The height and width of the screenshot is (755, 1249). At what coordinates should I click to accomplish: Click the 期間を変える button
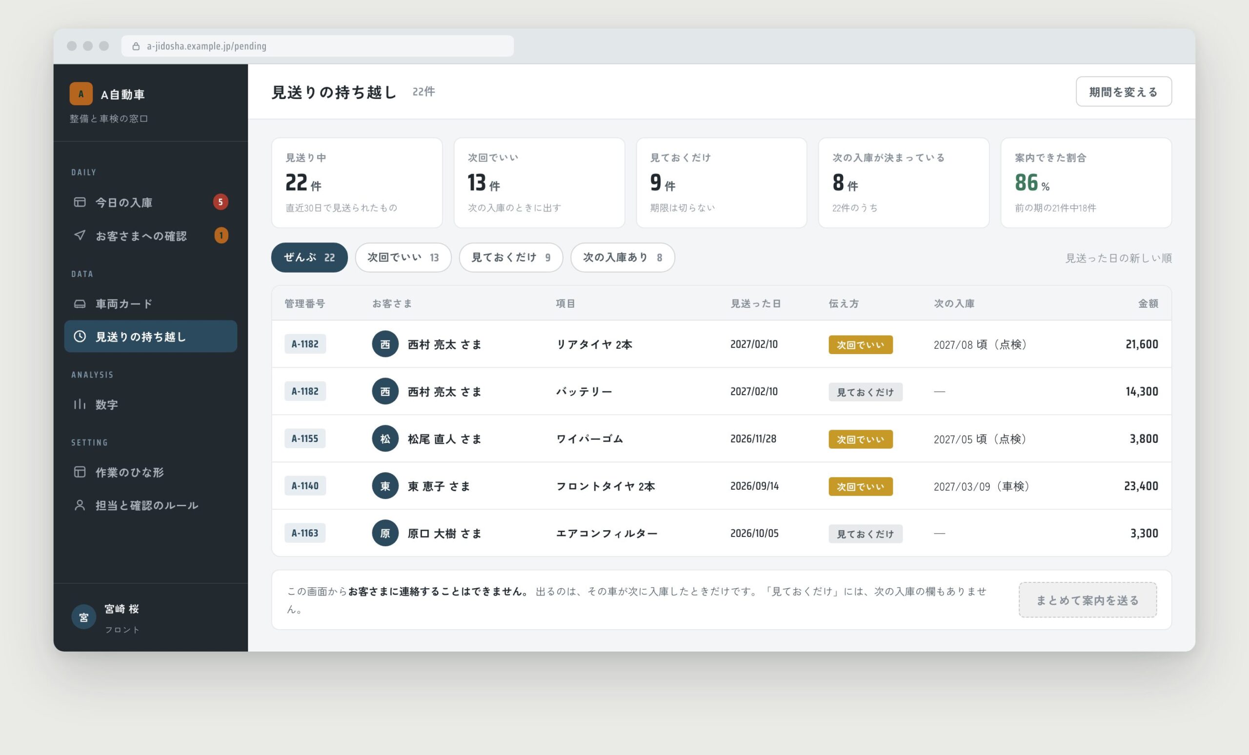point(1124,92)
